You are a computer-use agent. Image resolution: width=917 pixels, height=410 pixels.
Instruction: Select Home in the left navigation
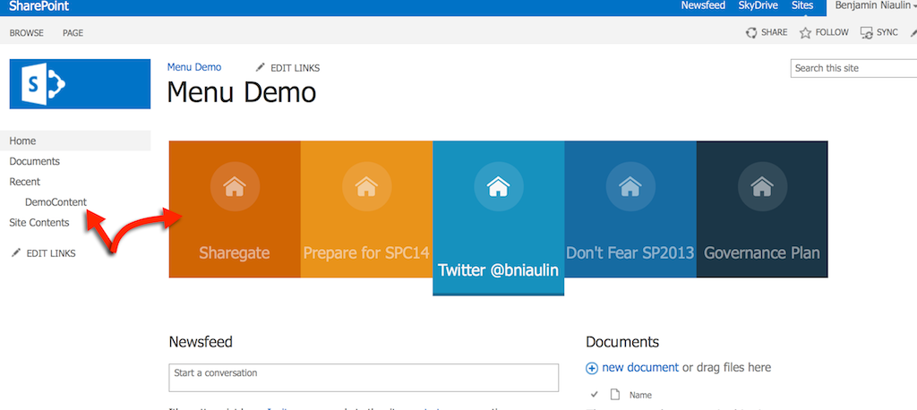coord(75,141)
